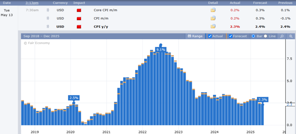Open the Core CPI m/m event row
The height and width of the screenshot is (134, 296).
pos(106,10)
